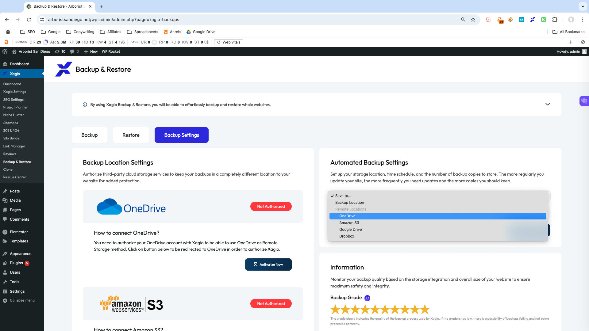589x331 pixels.
Task: Open Elementor in the WordPress sidebar
Action: coord(19,232)
